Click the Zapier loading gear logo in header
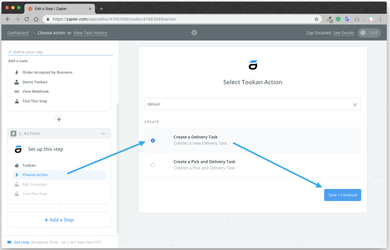 pyautogui.click(x=194, y=33)
